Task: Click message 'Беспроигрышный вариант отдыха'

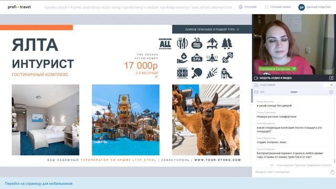Action: (x=290, y=155)
